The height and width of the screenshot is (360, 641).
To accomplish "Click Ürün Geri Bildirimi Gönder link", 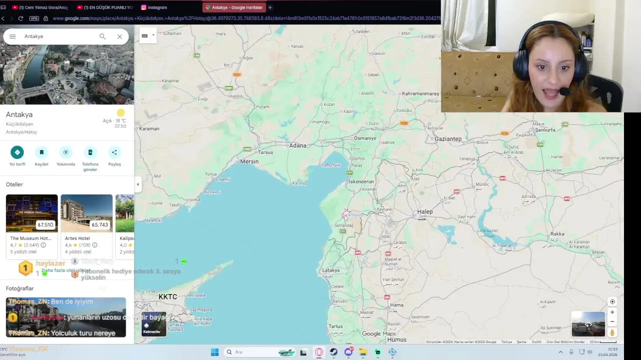I will pos(565,342).
